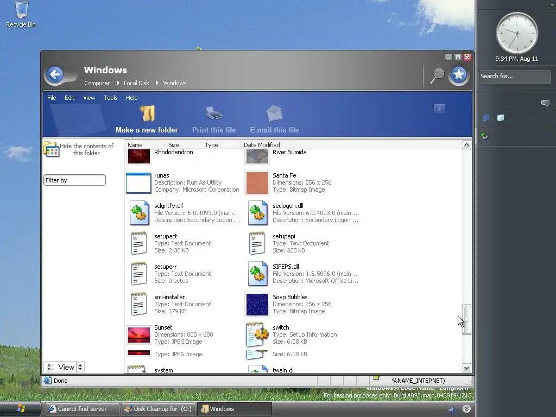Click the Search for... box in sidebar

click(x=515, y=76)
